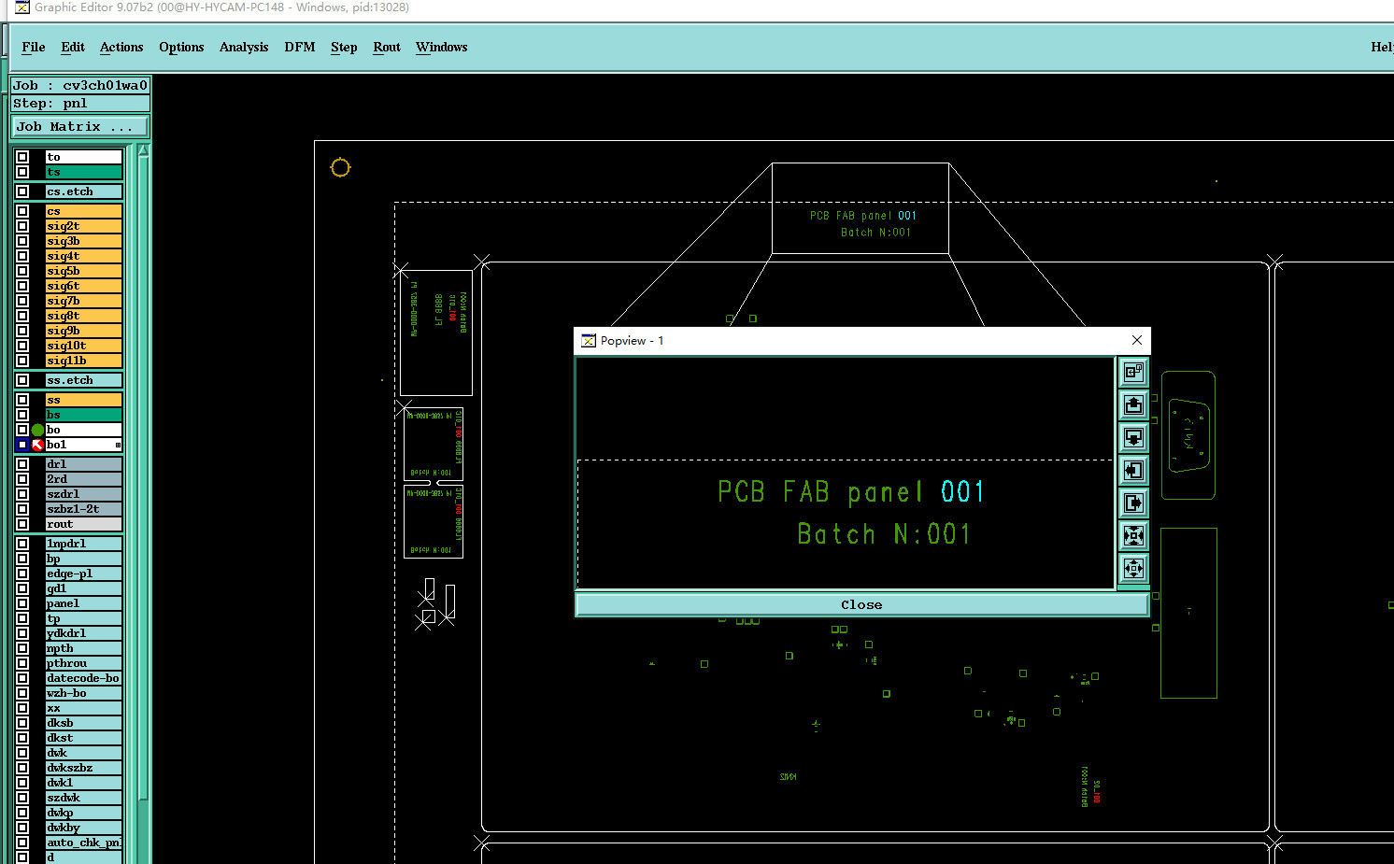This screenshot has width=1394, height=864.
Task: Click the Close button in Popview
Action: pos(861,605)
